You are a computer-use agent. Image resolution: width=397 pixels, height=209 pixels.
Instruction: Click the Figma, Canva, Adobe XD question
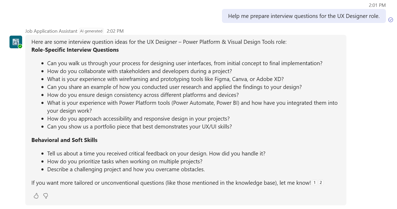[x=165, y=79]
